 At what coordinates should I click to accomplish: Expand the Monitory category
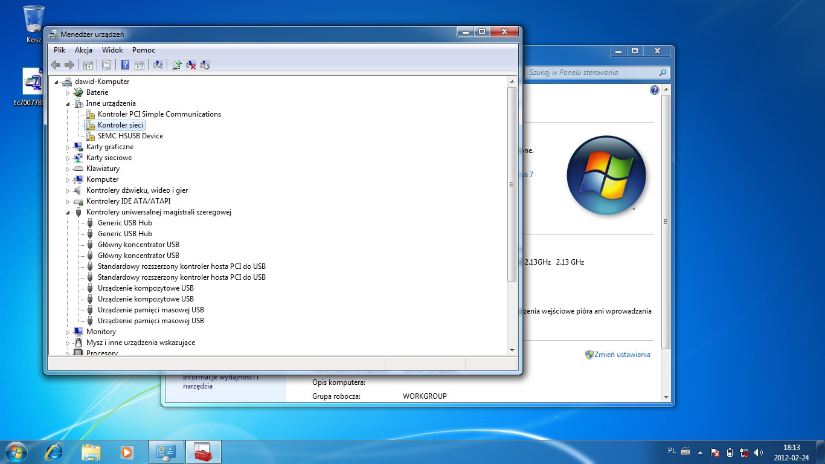[x=68, y=332]
